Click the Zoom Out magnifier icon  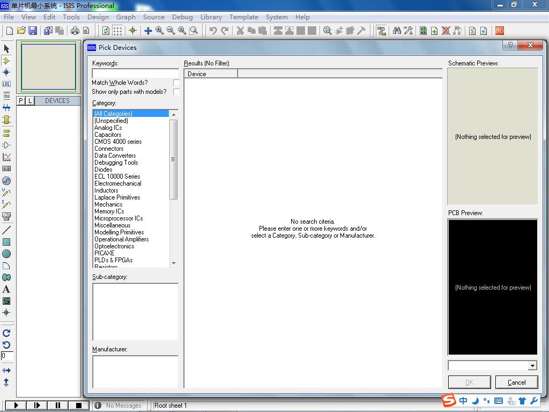(x=171, y=31)
